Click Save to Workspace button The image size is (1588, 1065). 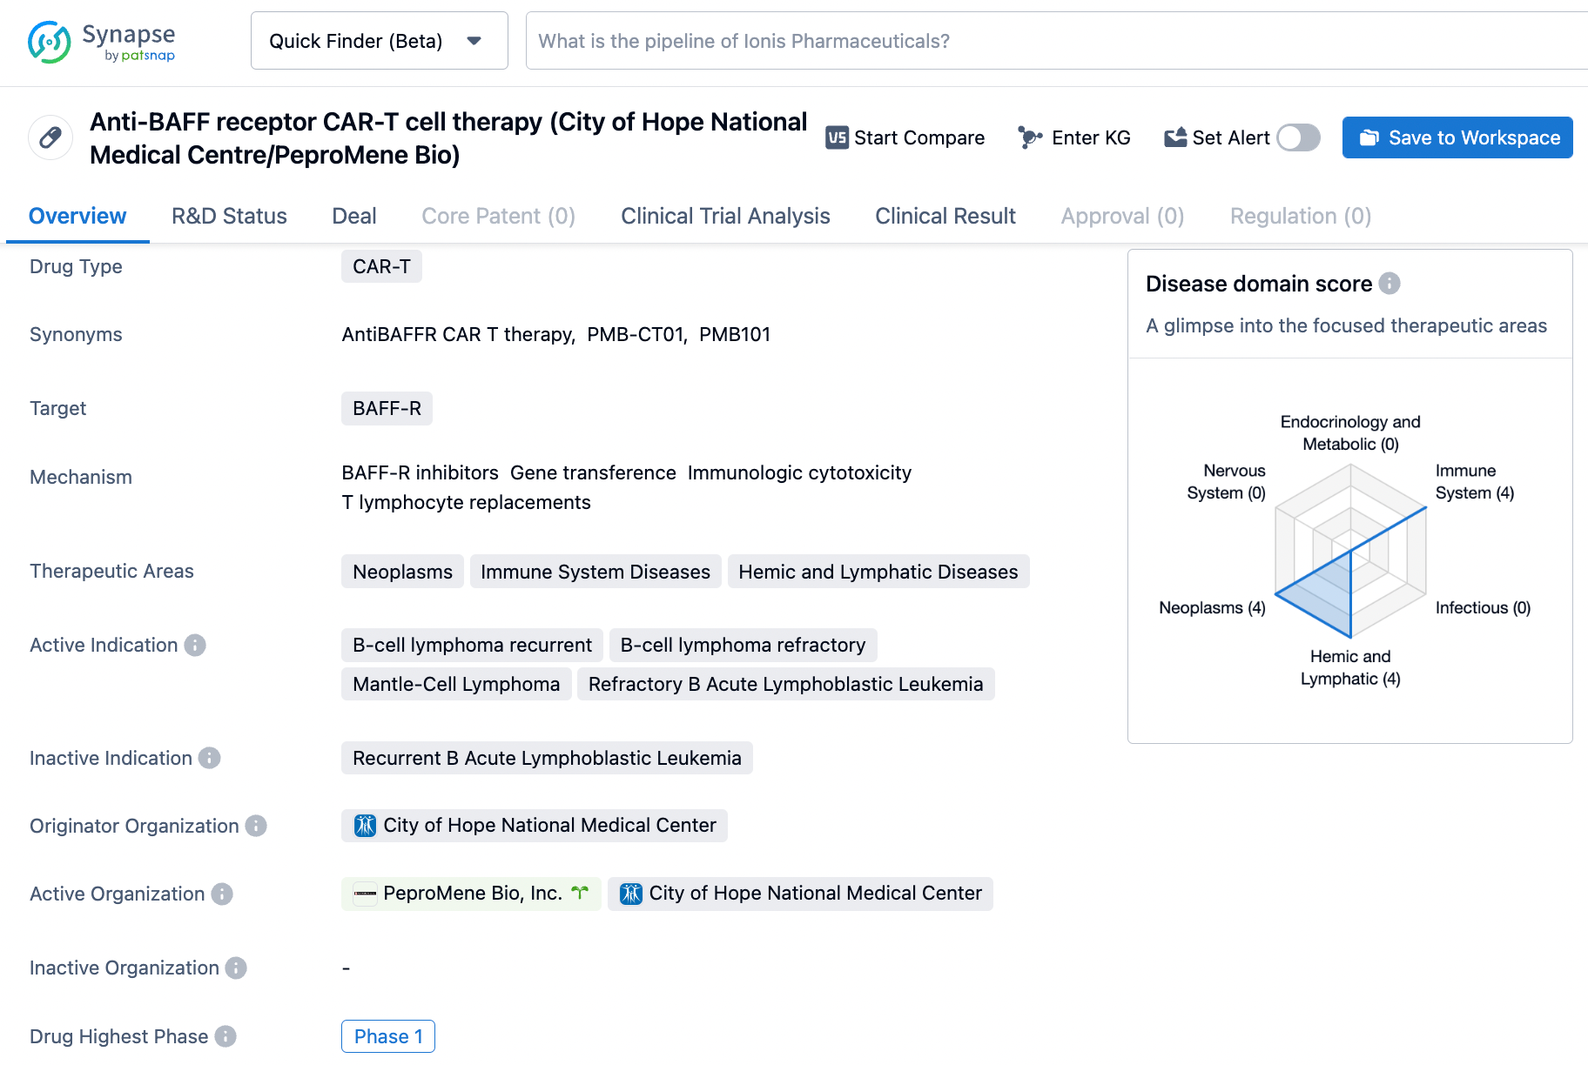1457,137
